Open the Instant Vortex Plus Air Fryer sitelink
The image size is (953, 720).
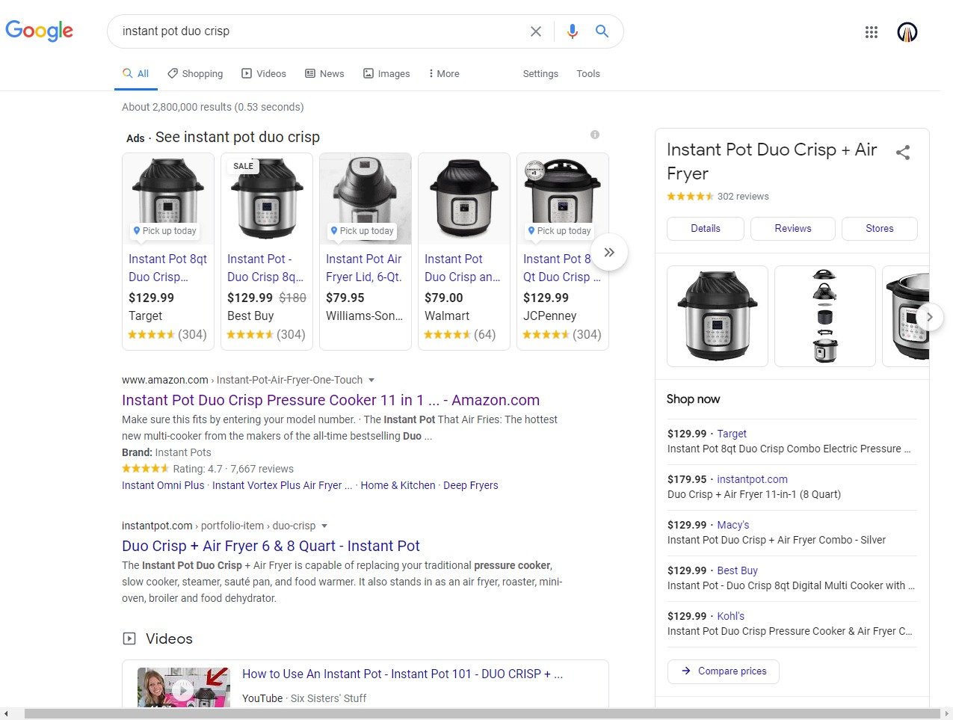click(282, 485)
